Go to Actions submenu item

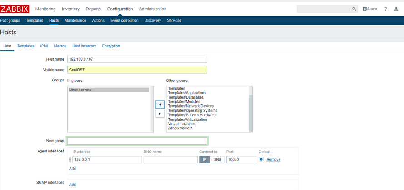pyautogui.click(x=98, y=20)
